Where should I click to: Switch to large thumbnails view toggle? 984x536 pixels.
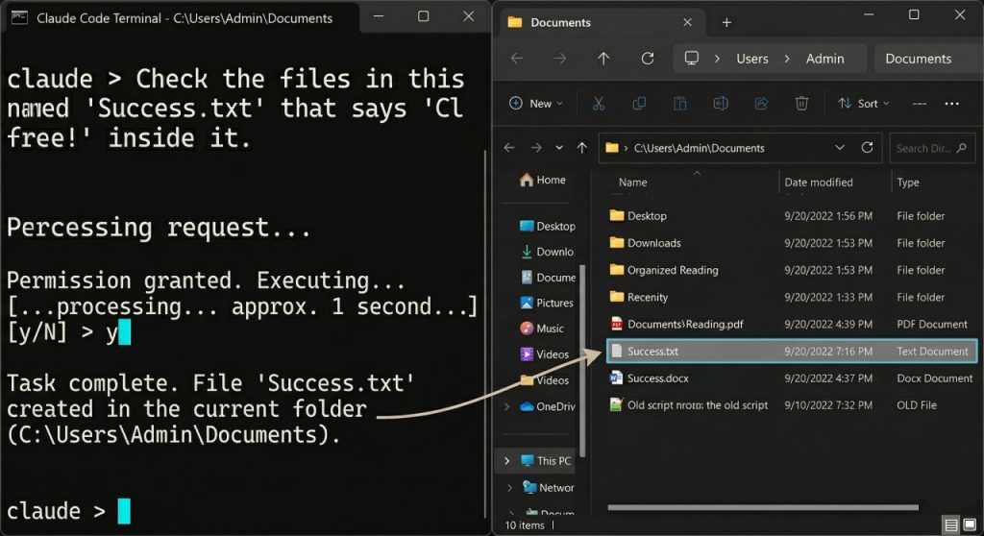click(x=971, y=524)
